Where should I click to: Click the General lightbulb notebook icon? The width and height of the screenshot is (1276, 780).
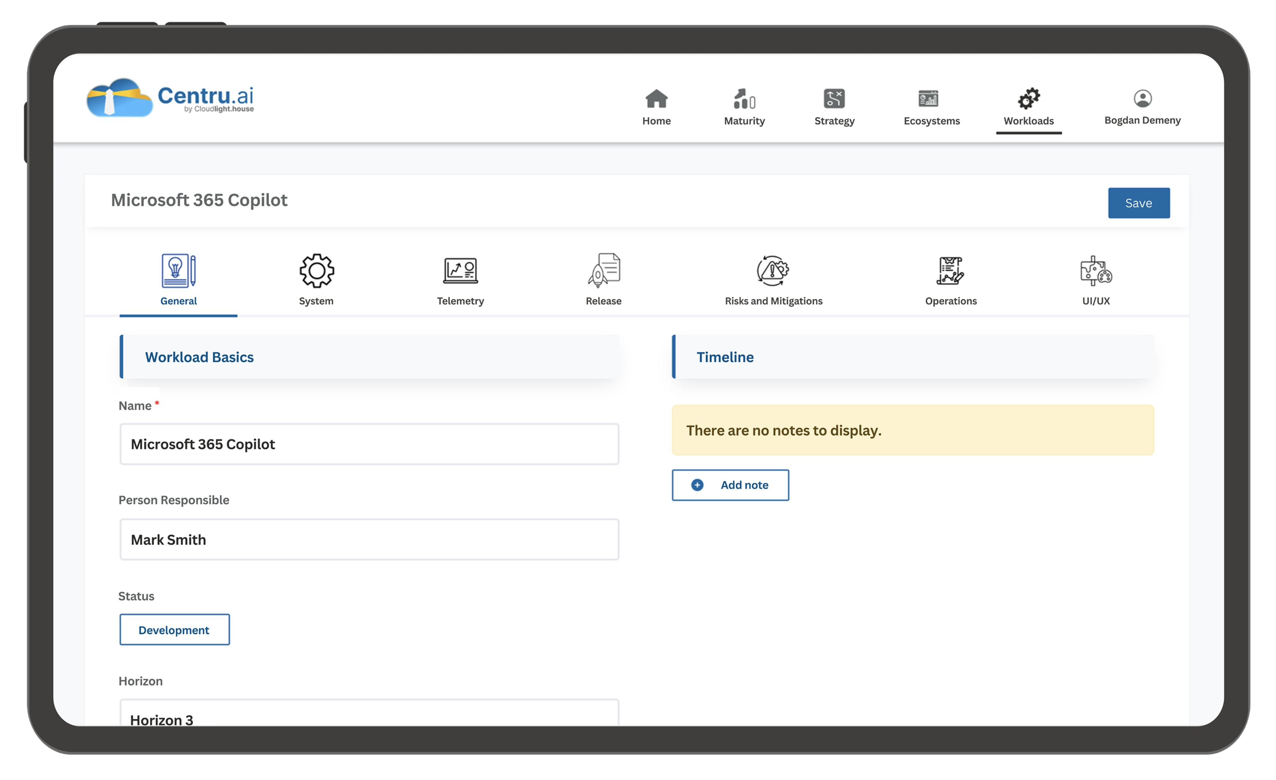178,270
